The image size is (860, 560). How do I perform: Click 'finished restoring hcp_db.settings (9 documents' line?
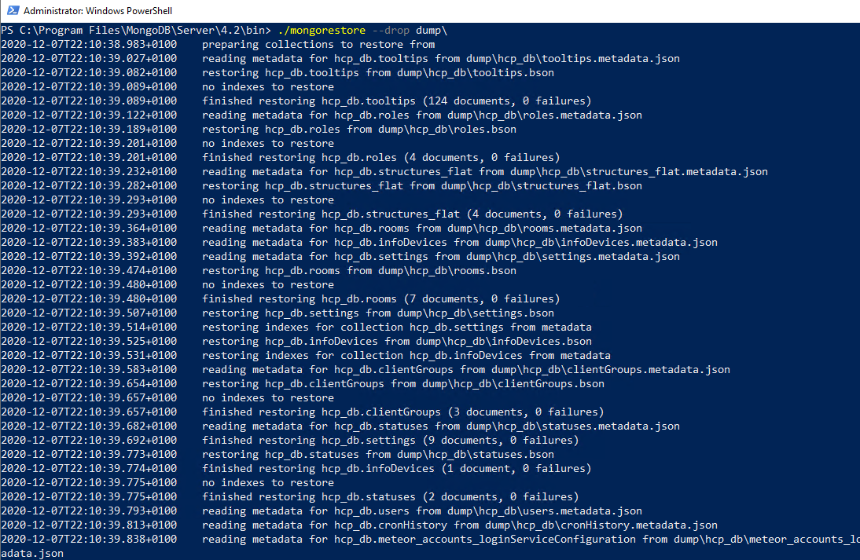point(391,441)
